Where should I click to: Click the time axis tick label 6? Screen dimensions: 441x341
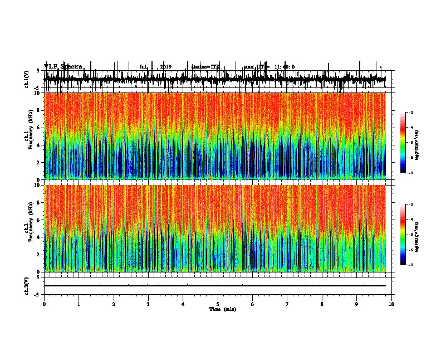253,304
